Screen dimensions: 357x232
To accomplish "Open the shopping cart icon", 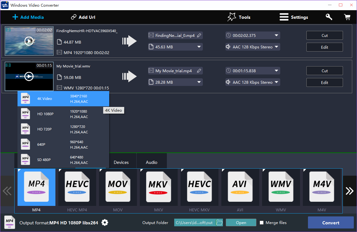I will [347, 17].
